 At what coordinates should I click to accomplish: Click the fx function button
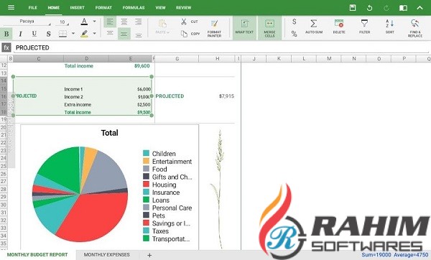6,47
